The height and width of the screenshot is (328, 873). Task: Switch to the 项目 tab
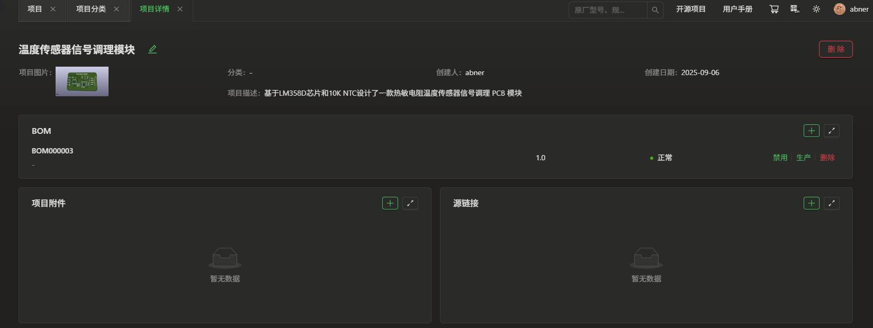[x=35, y=10]
